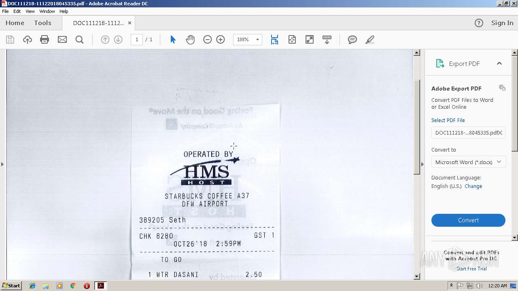This screenshot has height=291, width=518.
Task: Click the page number input field
Action: point(137,40)
